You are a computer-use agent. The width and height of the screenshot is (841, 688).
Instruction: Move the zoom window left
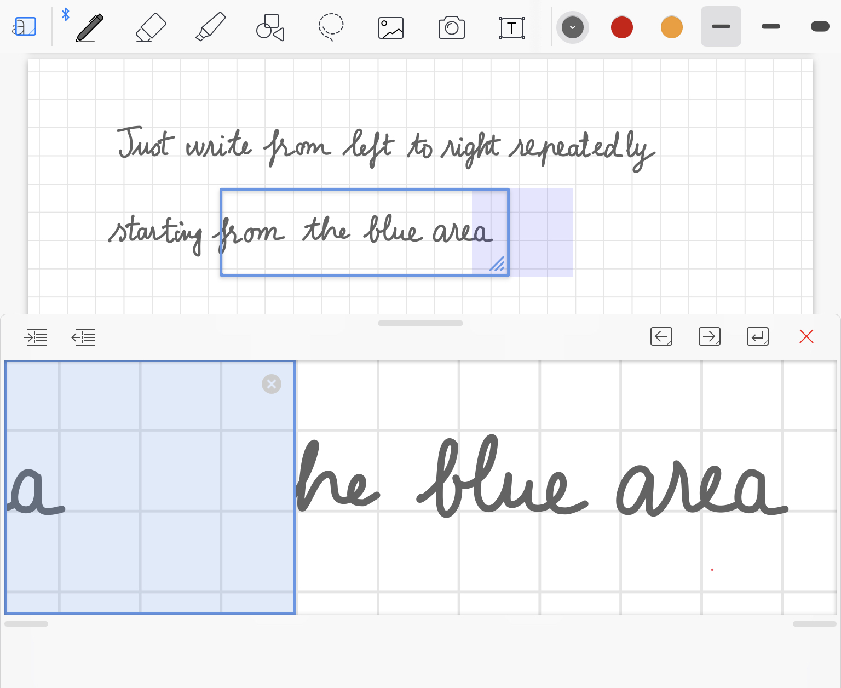click(661, 336)
